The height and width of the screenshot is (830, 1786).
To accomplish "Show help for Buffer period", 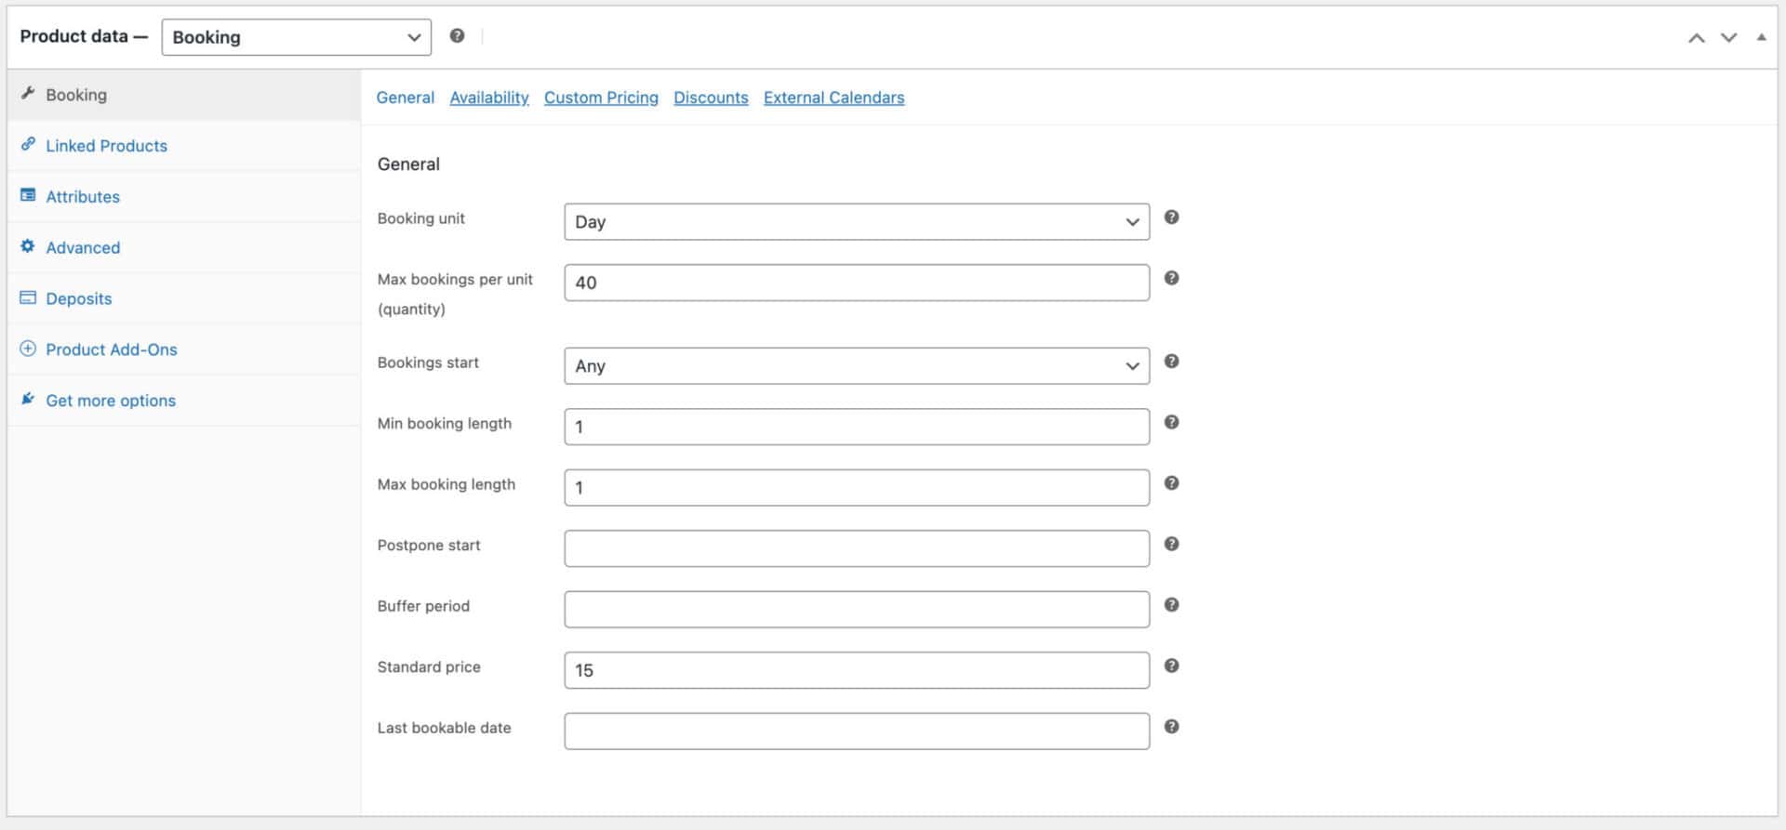I will [x=1172, y=605].
